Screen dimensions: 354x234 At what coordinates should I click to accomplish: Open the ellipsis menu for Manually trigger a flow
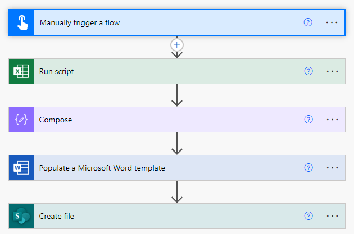(332, 22)
